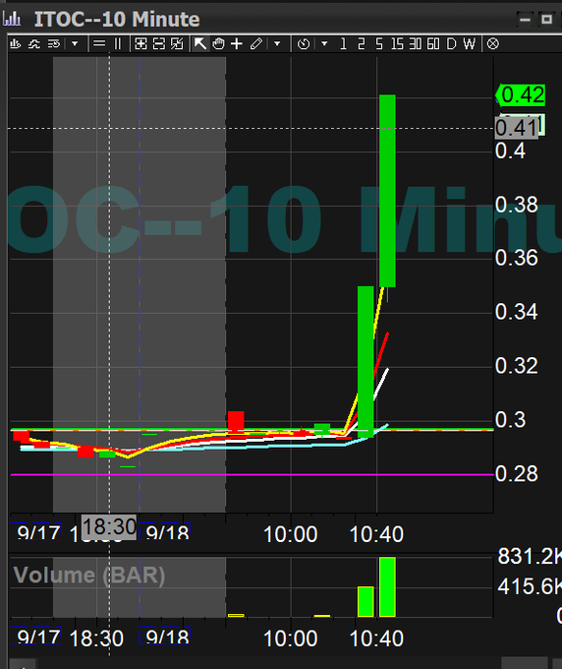Expand the dropdown next to the clock icon
Viewport: 562px width, 669px height.
coord(324,43)
